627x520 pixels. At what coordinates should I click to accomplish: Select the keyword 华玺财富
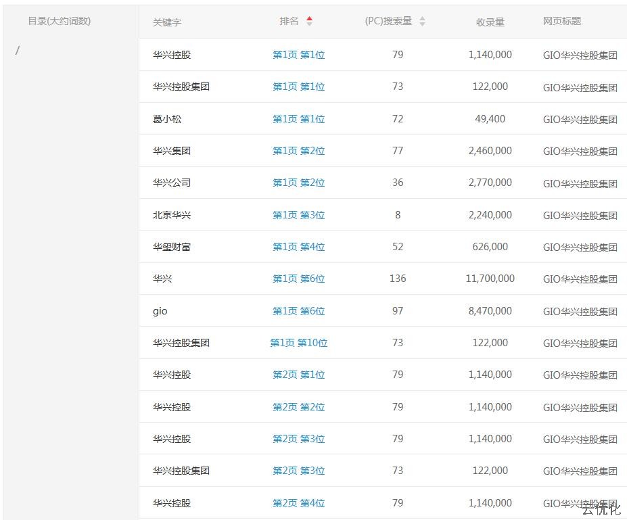(172, 247)
